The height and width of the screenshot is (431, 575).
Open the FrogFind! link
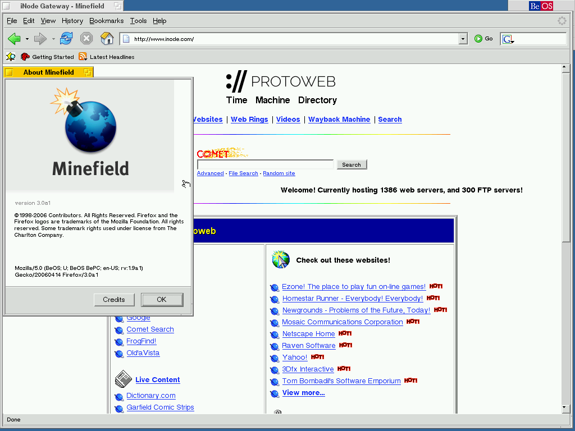(x=141, y=341)
